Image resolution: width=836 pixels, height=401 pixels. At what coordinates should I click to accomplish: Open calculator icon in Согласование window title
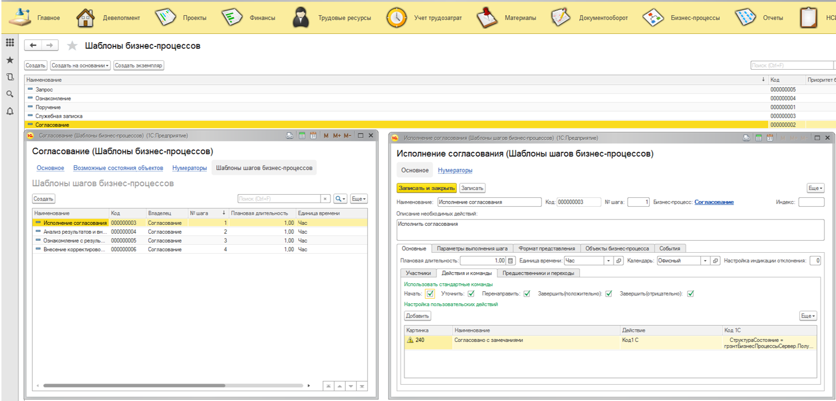click(x=302, y=136)
